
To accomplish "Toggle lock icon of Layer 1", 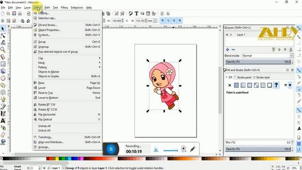I will coord(231,34).
